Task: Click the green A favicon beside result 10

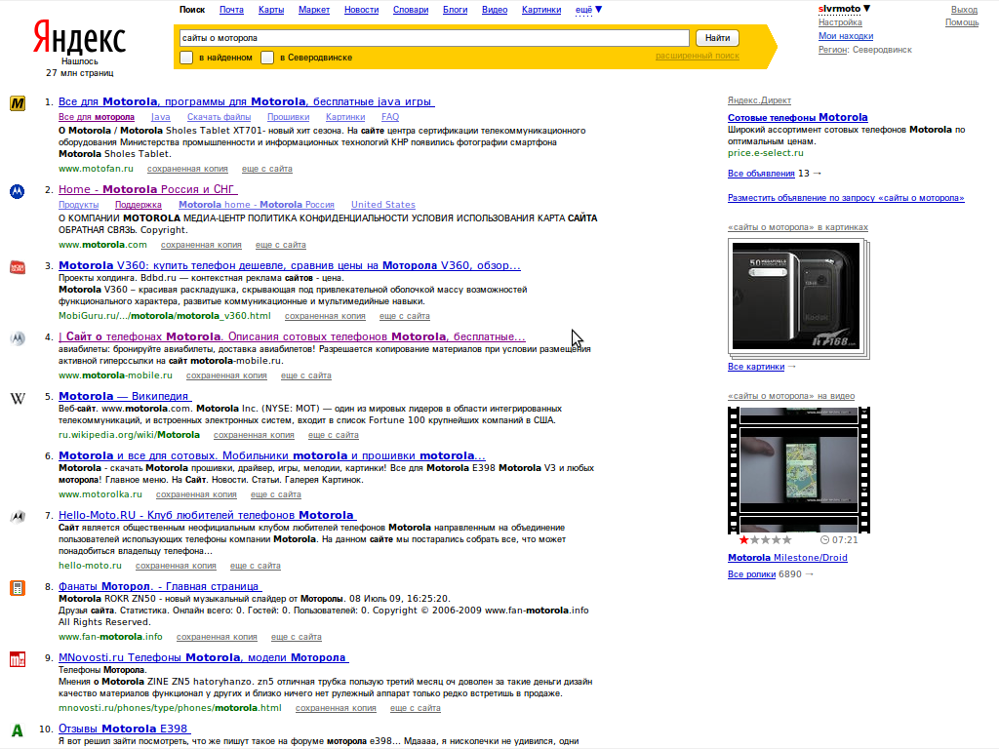Action: coord(18,730)
